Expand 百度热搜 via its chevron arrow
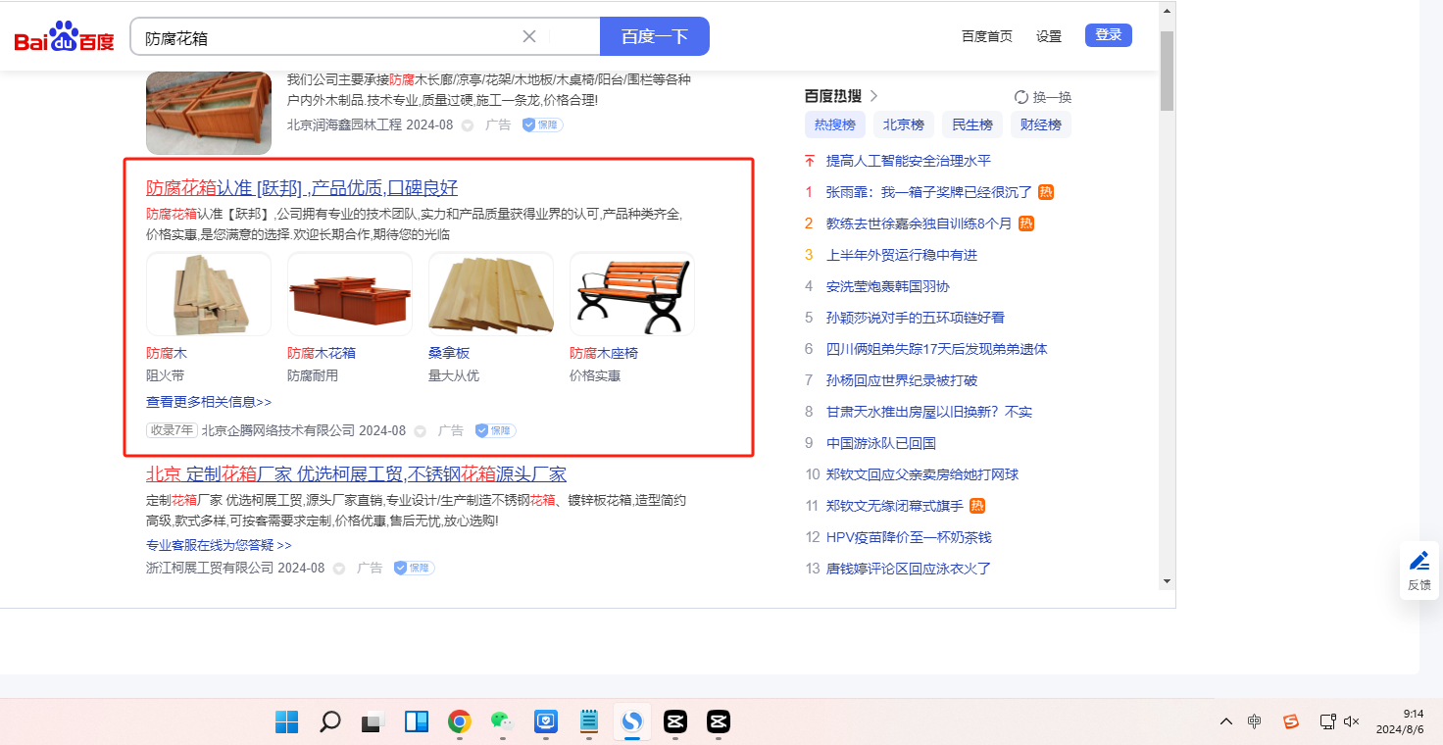The height and width of the screenshot is (745, 1443). pyautogui.click(x=874, y=96)
